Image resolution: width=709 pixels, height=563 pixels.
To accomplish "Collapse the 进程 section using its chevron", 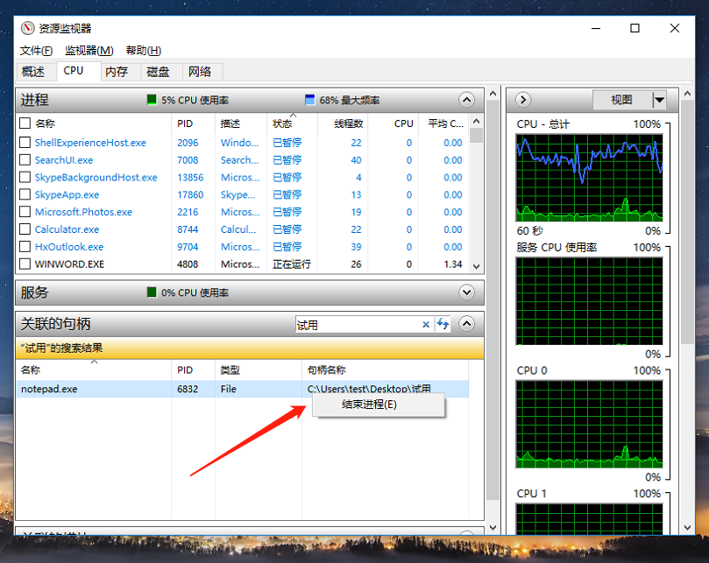I will click(x=466, y=100).
